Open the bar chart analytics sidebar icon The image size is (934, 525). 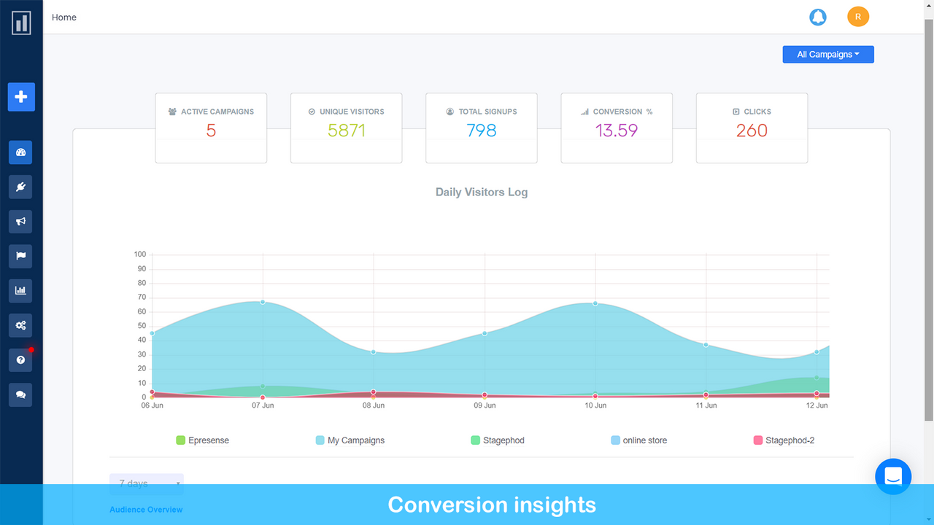[x=20, y=291]
